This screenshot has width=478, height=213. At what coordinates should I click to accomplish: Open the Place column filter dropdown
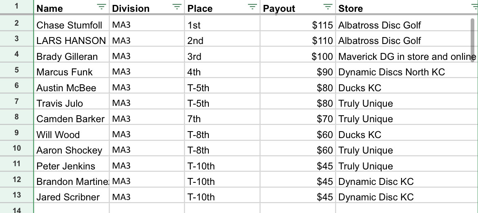[x=252, y=7]
